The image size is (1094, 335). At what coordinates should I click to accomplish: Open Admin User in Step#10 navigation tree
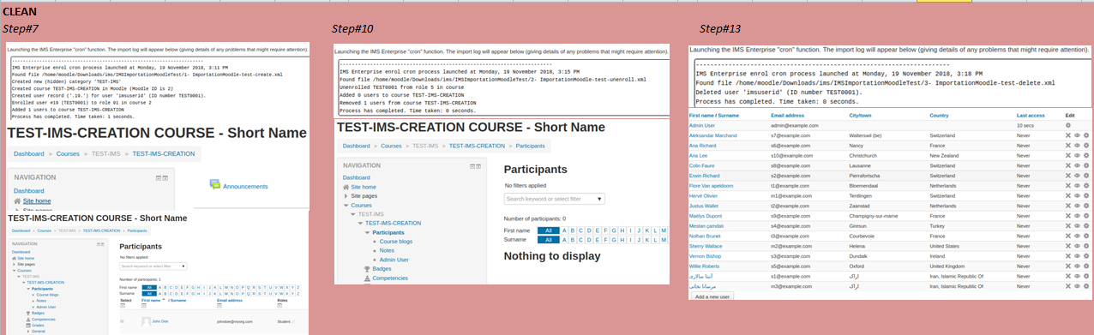(394, 259)
